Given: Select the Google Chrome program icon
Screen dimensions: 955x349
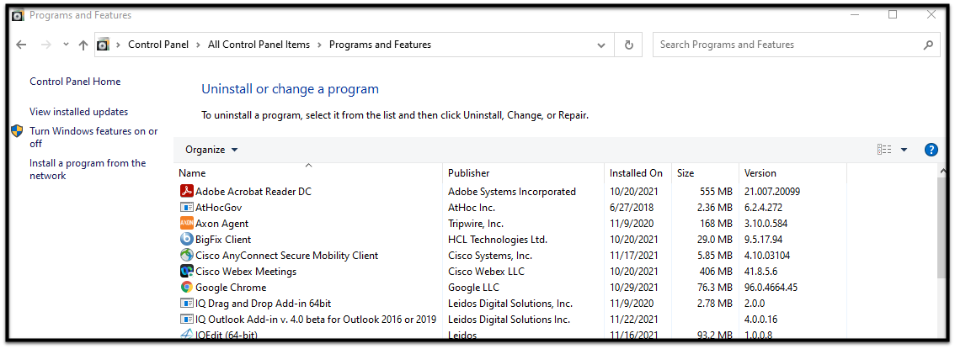Looking at the screenshot, I should pos(187,287).
